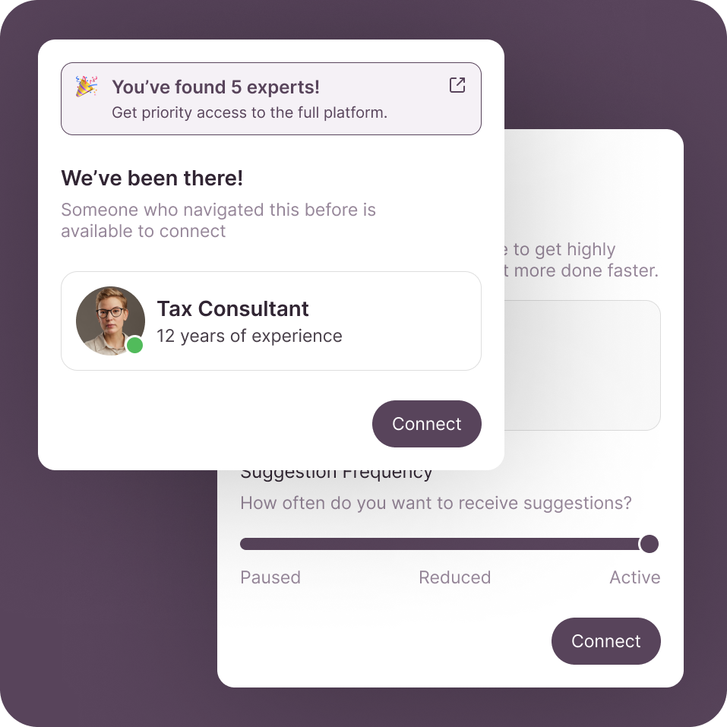This screenshot has width=727, height=727.
Task: Click the empty text box on back card
Action: point(582,365)
